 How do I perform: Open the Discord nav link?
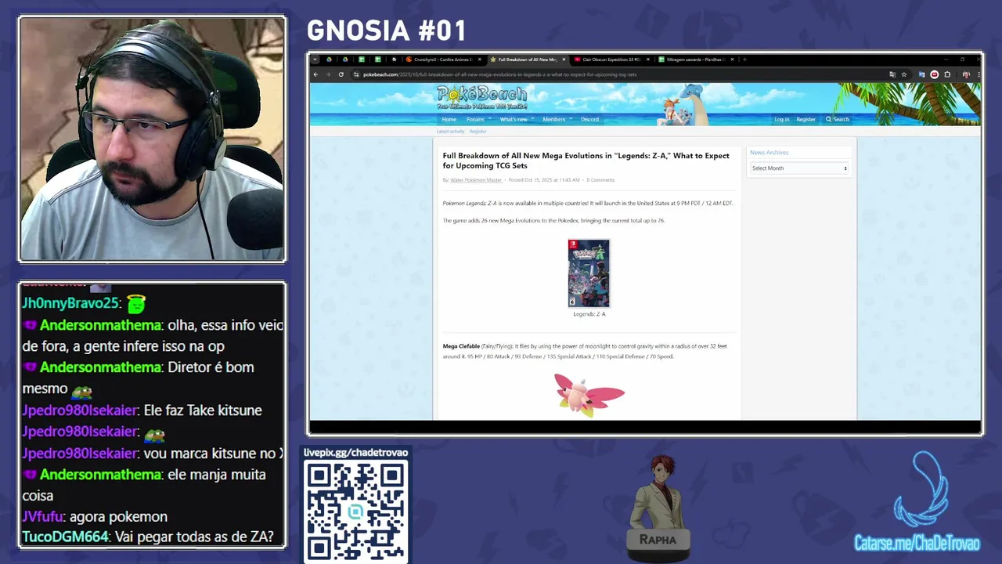pos(589,119)
